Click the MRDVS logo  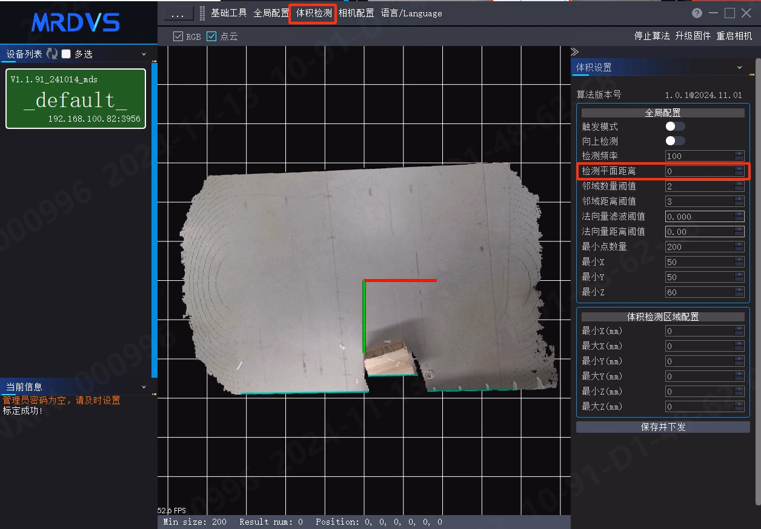click(76, 22)
